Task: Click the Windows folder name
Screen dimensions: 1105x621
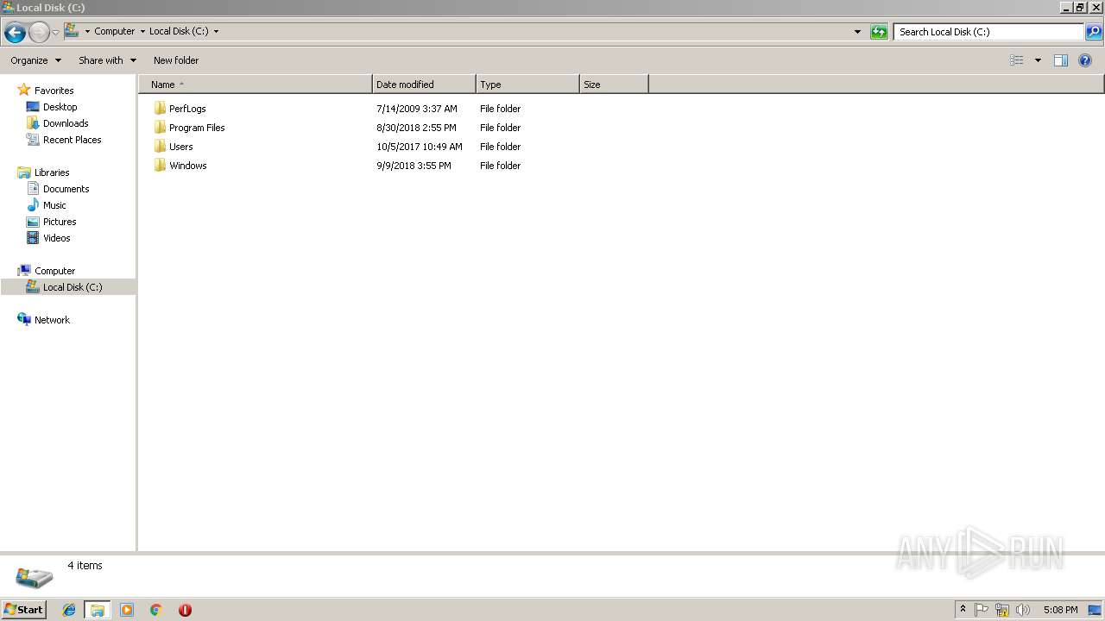Action: (x=188, y=166)
